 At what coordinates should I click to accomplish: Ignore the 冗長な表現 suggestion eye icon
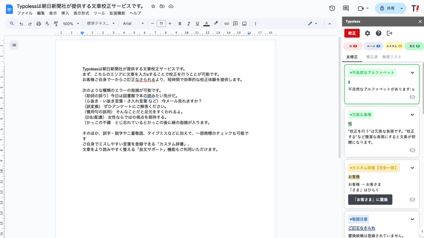click(x=412, y=150)
